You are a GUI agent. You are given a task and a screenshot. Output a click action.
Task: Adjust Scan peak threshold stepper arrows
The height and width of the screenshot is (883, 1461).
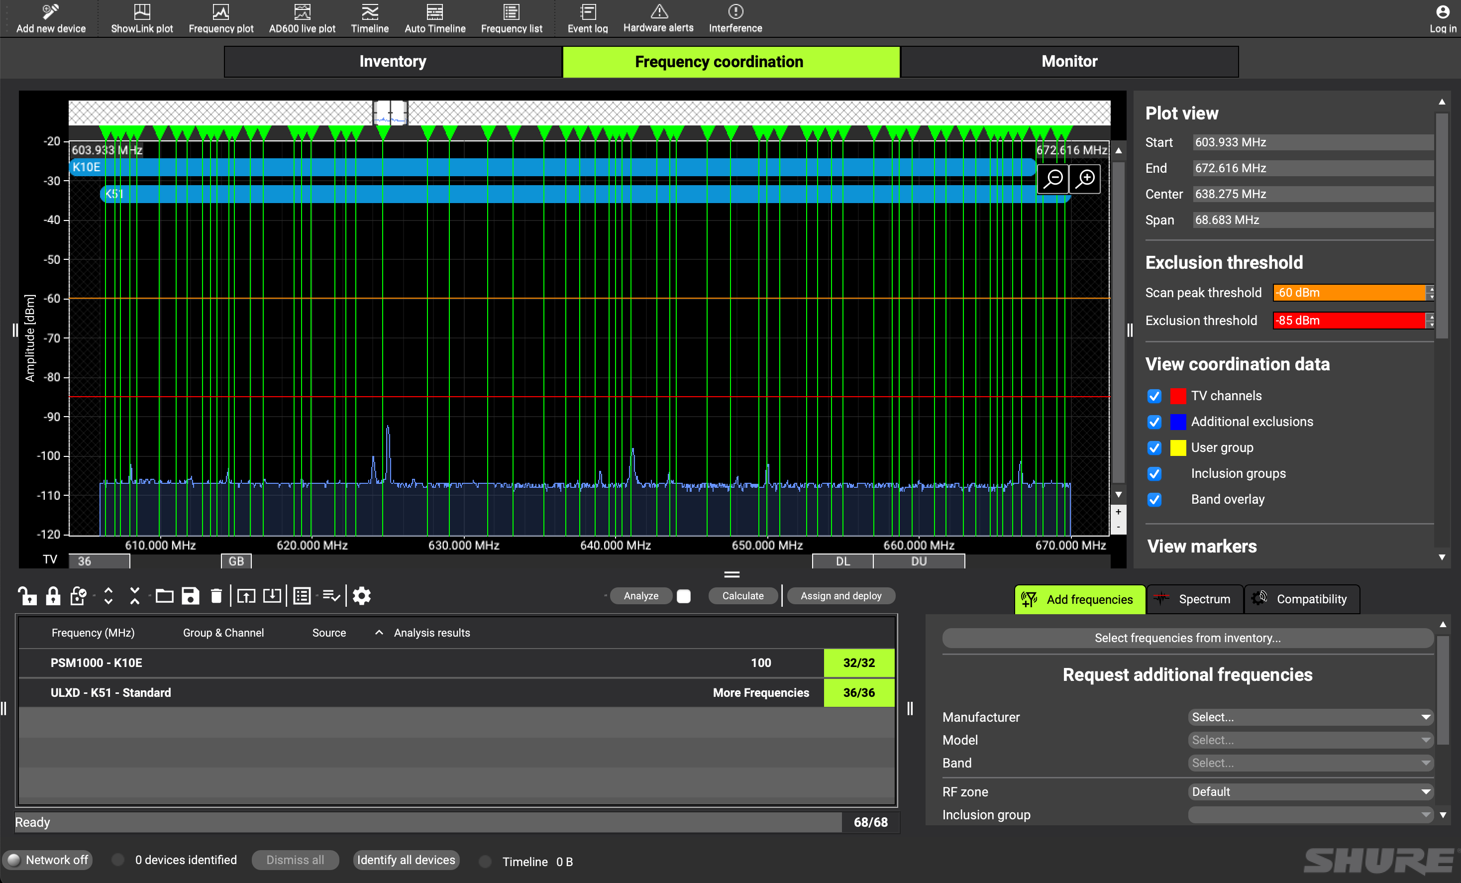[x=1430, y=292]
